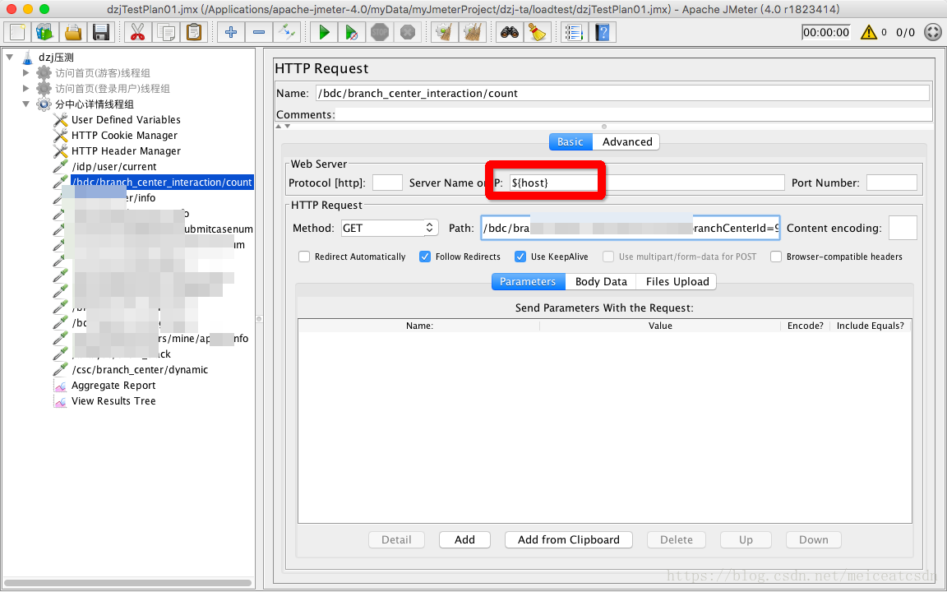Open the Function Helper dialog icon
This screenshot has height=592, width=947.
click(x=574, y=32)
